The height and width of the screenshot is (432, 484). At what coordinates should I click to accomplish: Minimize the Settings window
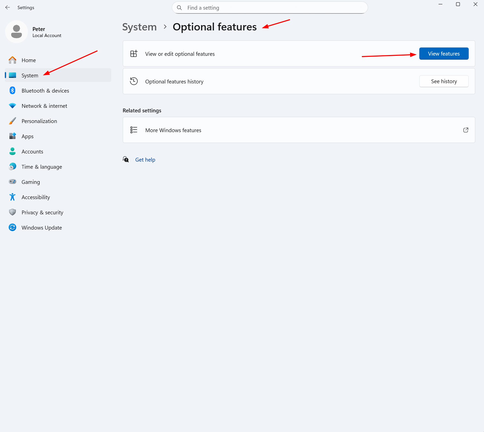pyautogui.click(x=441, y=4)
